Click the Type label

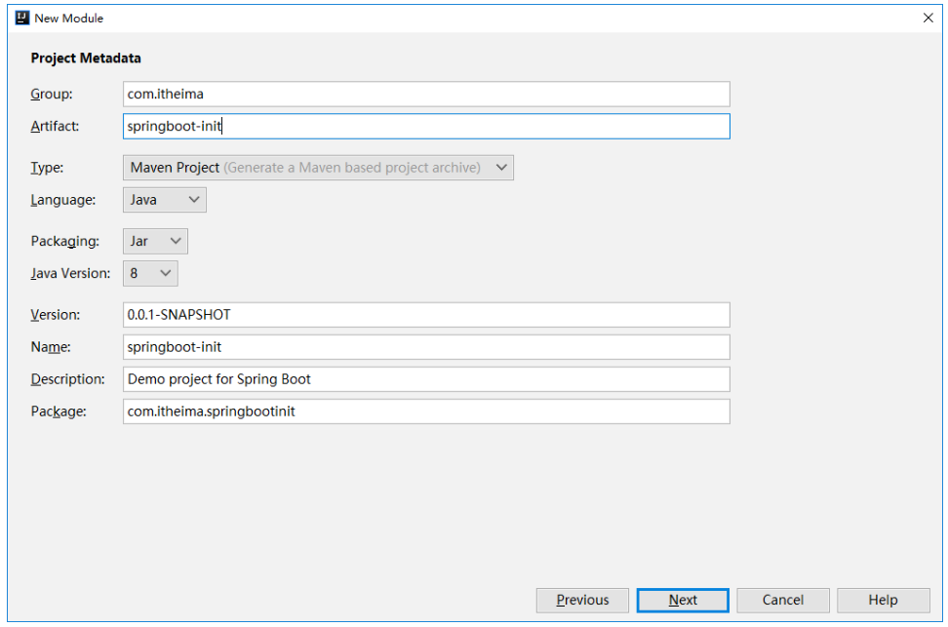tap(47, 168)
